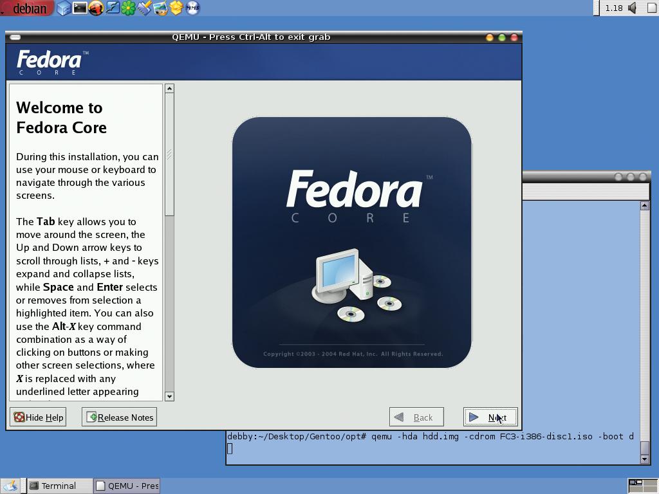This screenshot has width=659, height=494.
Task: Click the qemu command line in terminal
Action: 430,437
